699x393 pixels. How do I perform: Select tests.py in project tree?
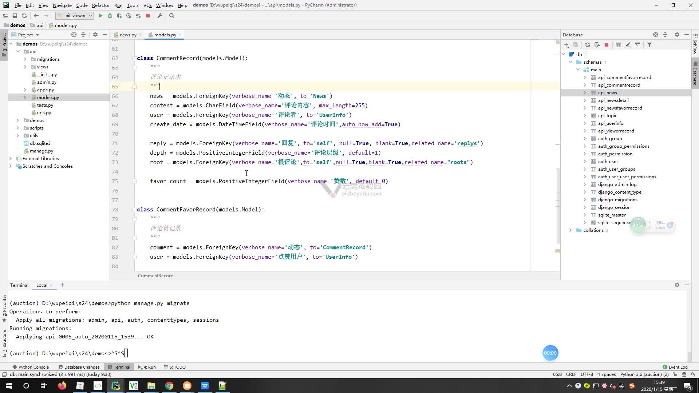[45, 105]
